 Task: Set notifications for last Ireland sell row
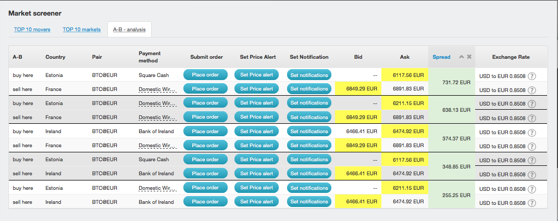coord(309,202)
